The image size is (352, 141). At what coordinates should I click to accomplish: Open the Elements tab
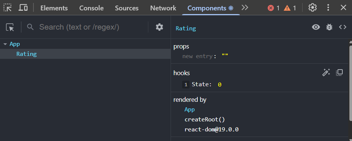click(54, 8)
